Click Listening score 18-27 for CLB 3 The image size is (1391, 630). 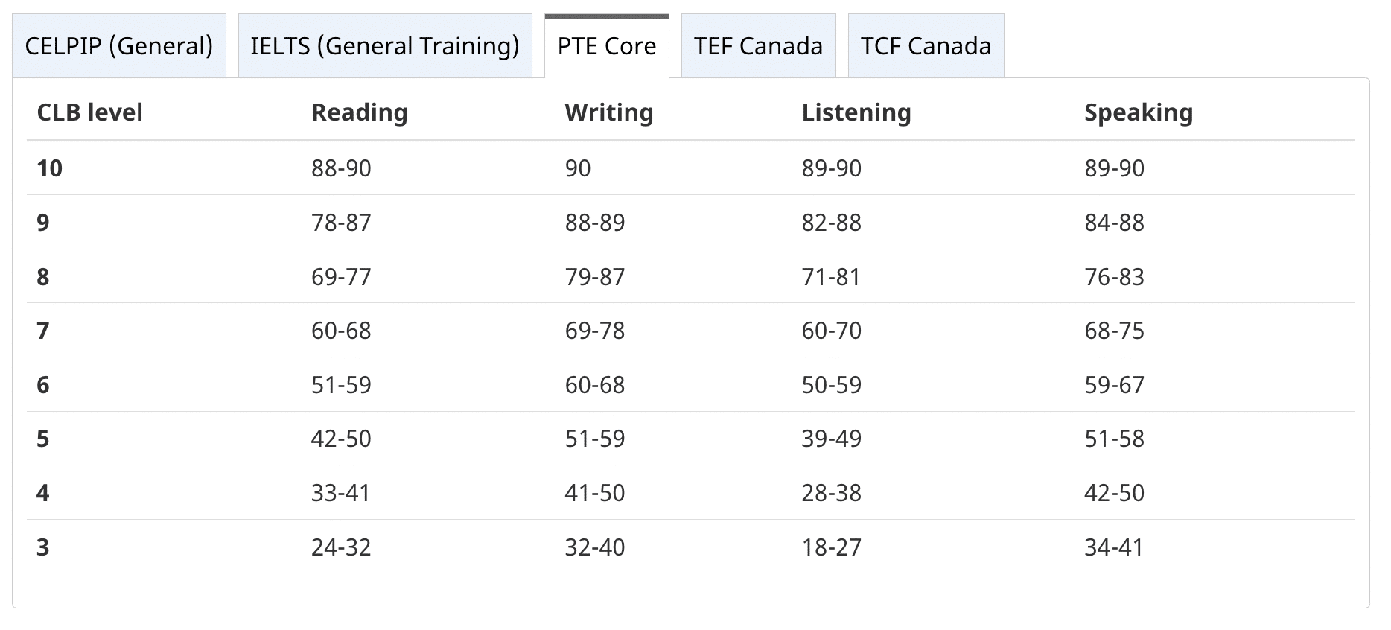831,547
